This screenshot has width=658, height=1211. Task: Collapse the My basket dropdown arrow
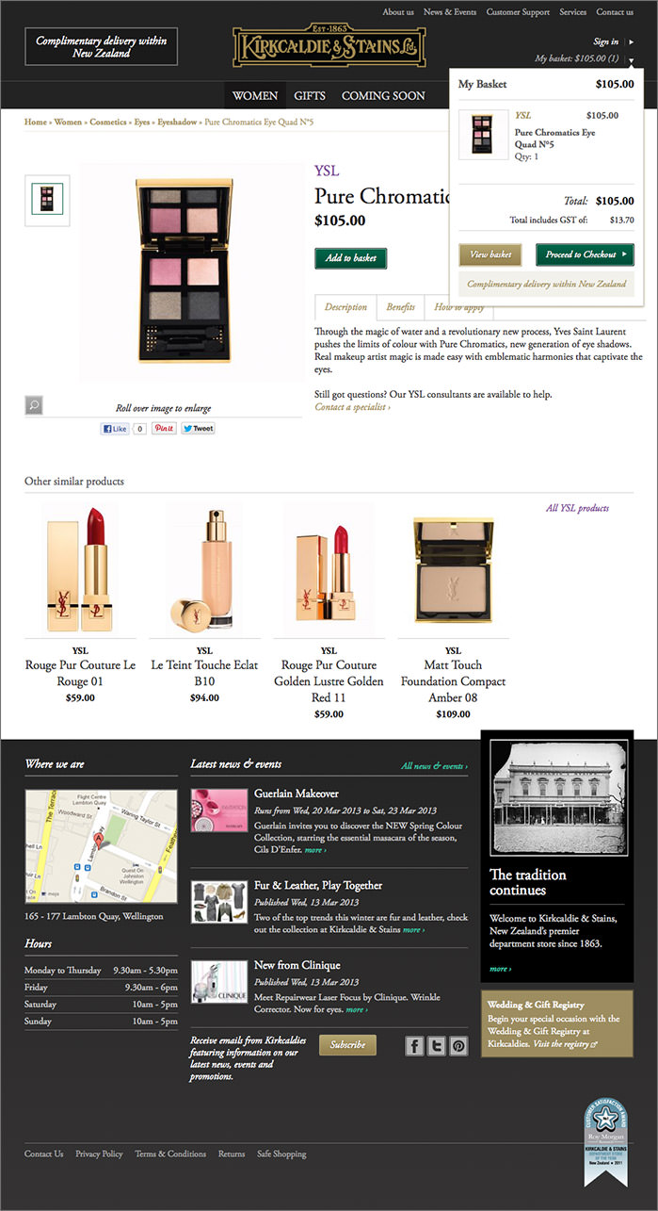pos(632,59)
